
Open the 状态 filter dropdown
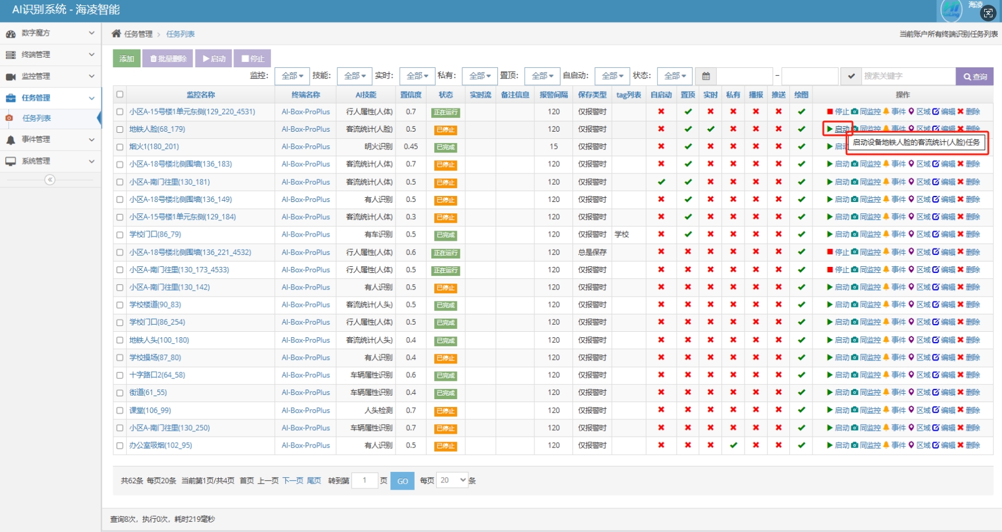point(674,76)
